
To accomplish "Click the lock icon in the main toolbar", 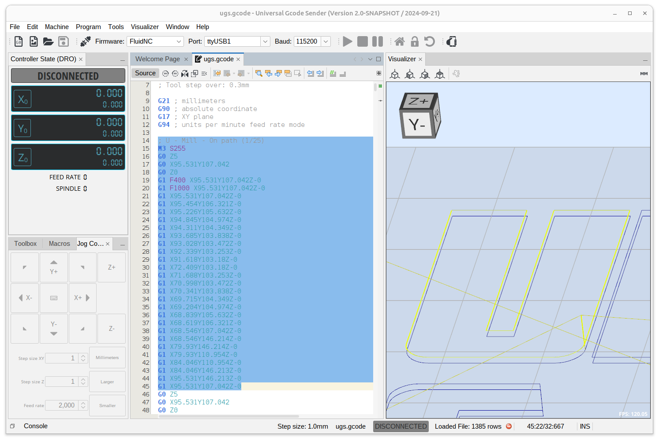I will [x=415, y=41].
